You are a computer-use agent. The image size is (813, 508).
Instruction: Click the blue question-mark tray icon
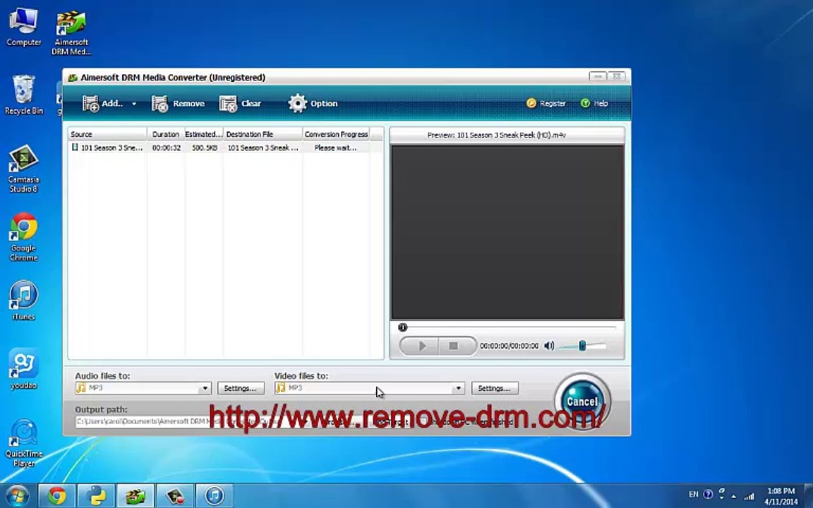point(708,495)
